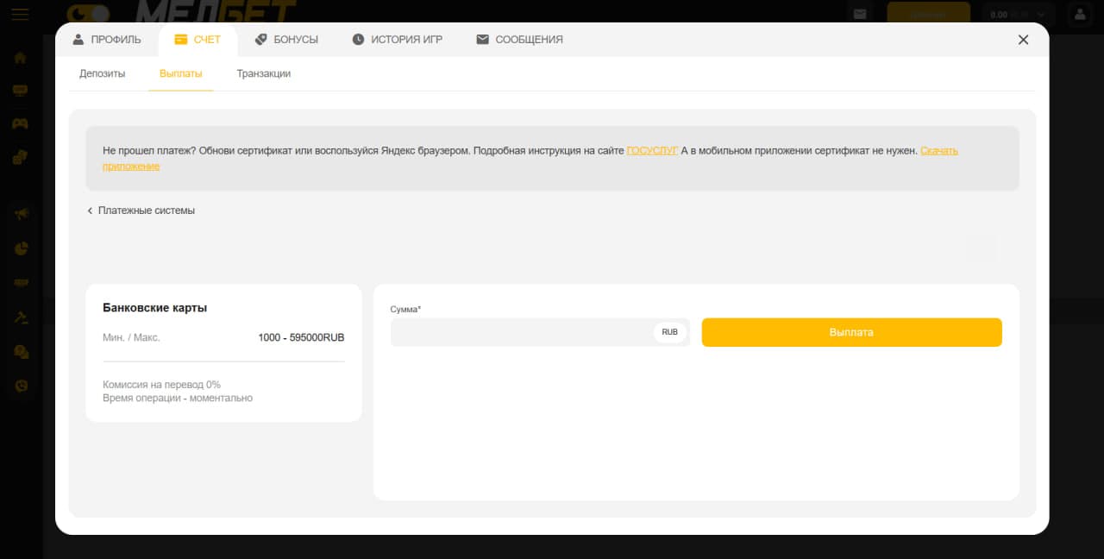Open the dice icon in the sidebar
The height and width of the screenshot is (559, 1104).
21,157
